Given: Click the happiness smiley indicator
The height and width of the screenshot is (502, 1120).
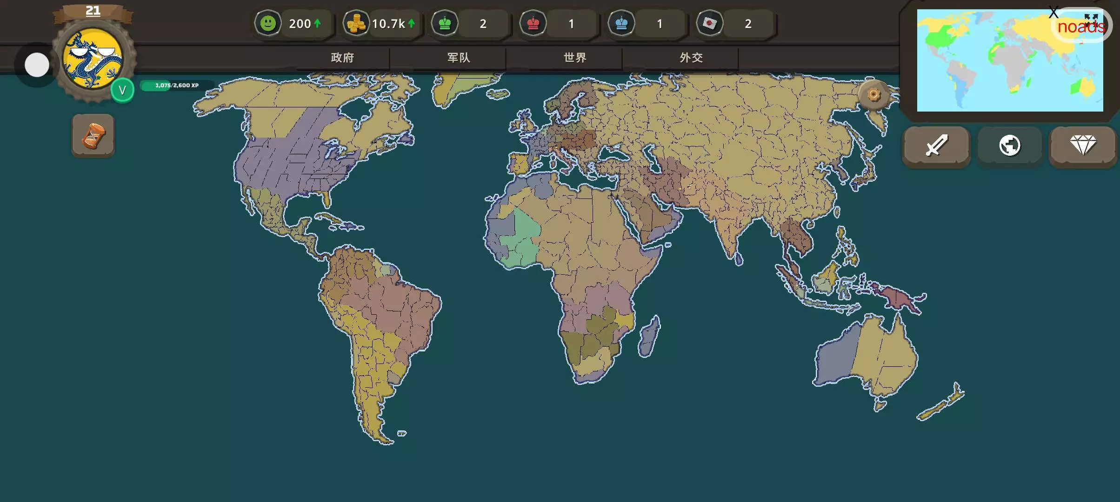Looking at the screenshot, I should click(x=268, y=23).
